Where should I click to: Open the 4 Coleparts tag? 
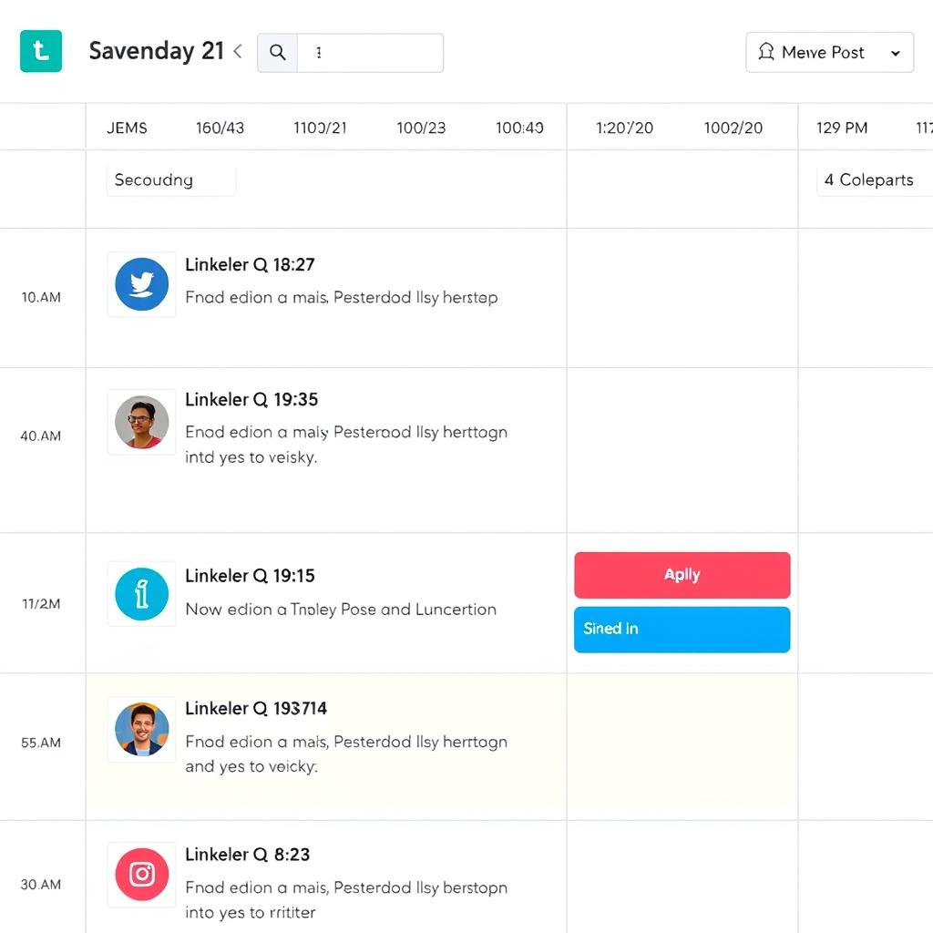click(869, 180)
